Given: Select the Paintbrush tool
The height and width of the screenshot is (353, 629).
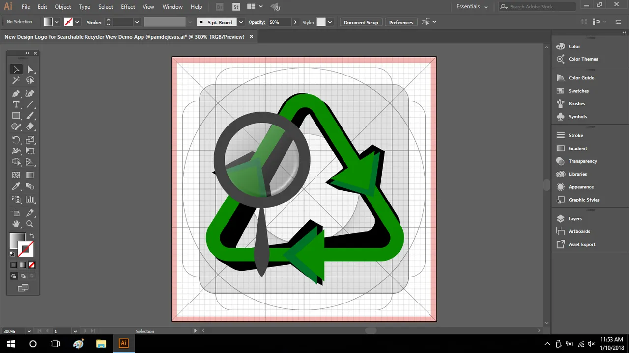Looking at the screenshot, I should (30, 116).
